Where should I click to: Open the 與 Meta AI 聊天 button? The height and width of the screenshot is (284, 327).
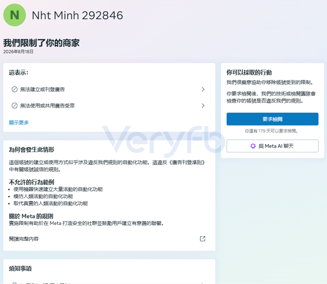272,146
